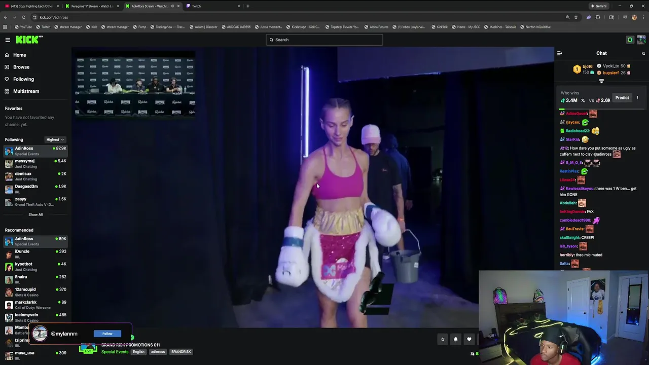Open kyootbot recommended channel
The width and height of the screenshot is (649, 365).
pyautogui.click(x=35, y=266)
